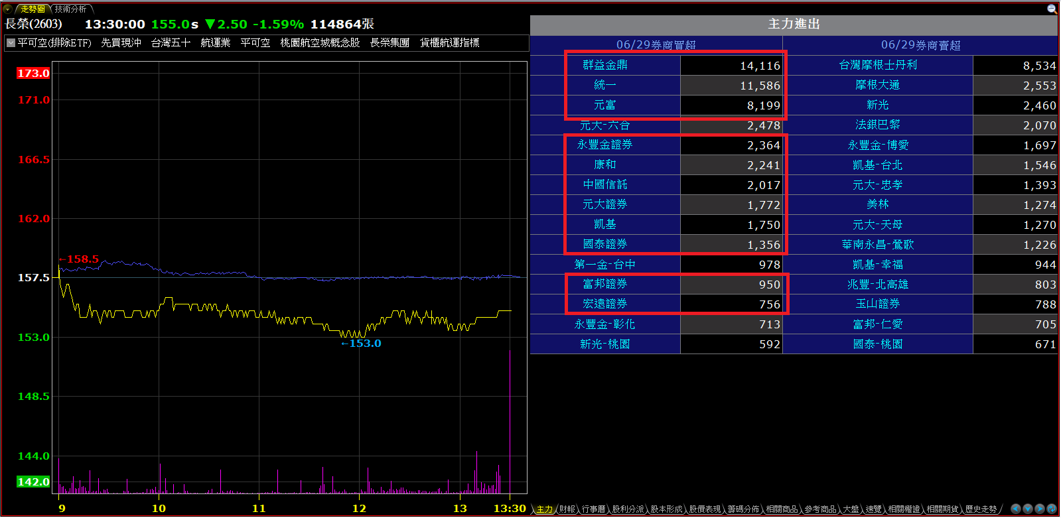
Task: Open the round dropdown menu beside 走勢圖 tab
Action: [x=8, y=9]
